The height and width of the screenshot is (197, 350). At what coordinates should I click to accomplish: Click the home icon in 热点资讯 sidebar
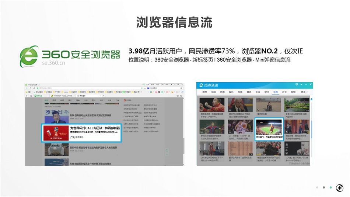[x=311, y=99]
